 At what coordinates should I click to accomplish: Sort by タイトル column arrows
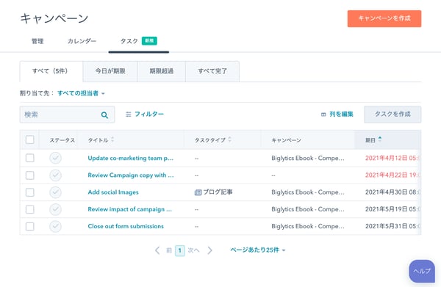(112, 139)
